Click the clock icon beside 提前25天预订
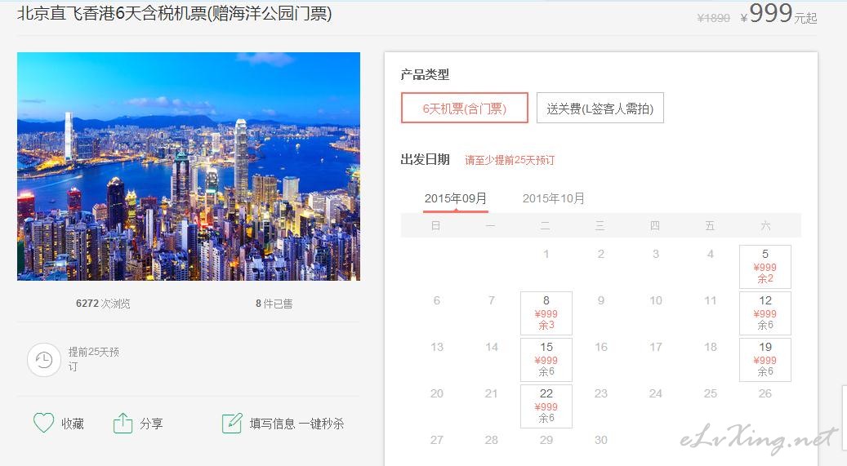Image resolution: width=847 pixels, height=466 pixels. tap(44, 360)
